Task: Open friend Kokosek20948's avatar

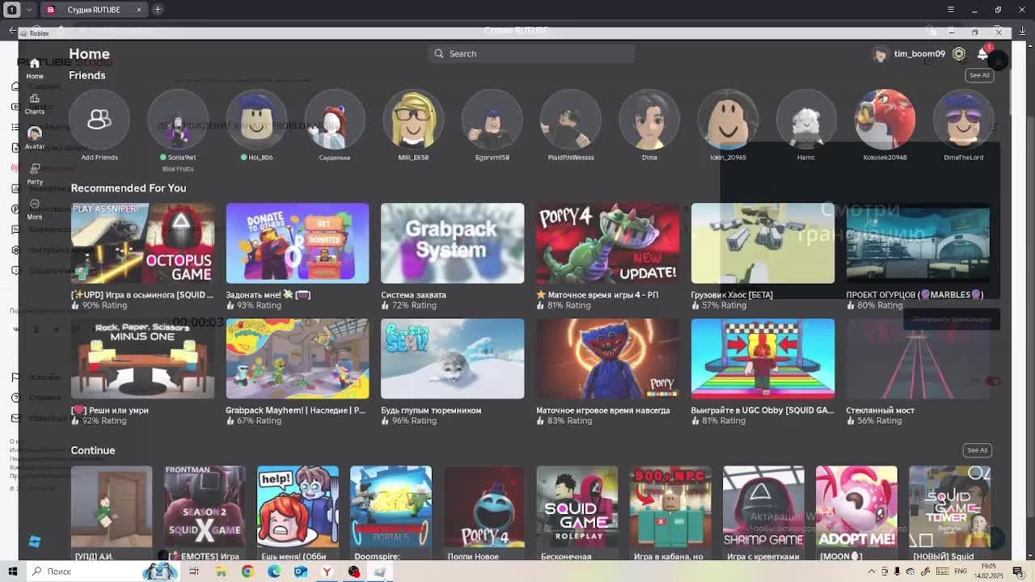Action: pos(885,120)
